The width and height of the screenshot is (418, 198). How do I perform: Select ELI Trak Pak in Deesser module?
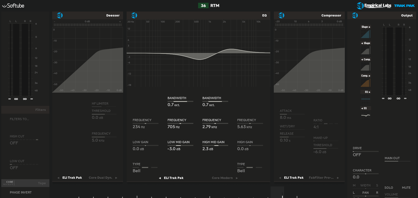[x=72, y=178]
